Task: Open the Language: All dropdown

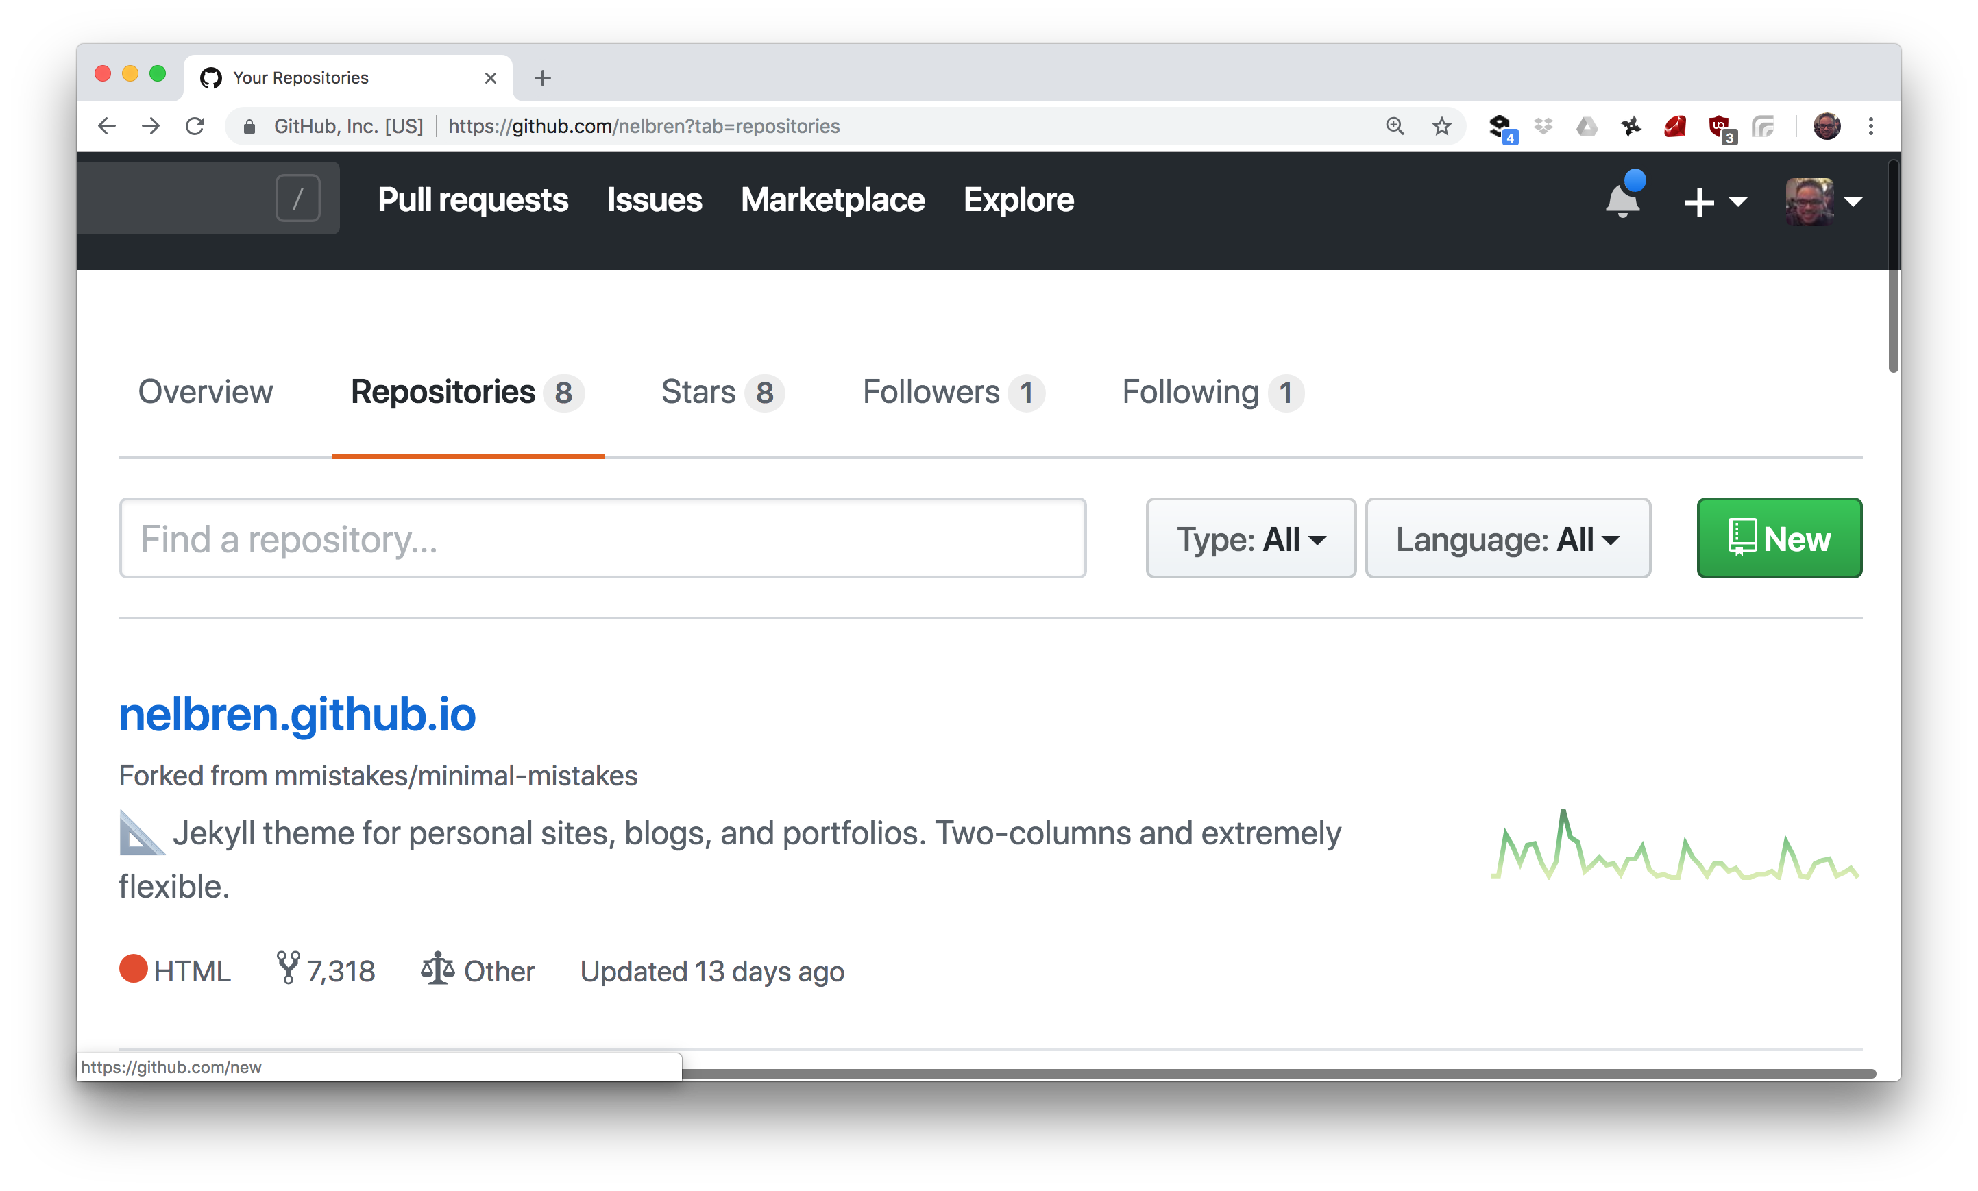Action: pos(1507,539)
